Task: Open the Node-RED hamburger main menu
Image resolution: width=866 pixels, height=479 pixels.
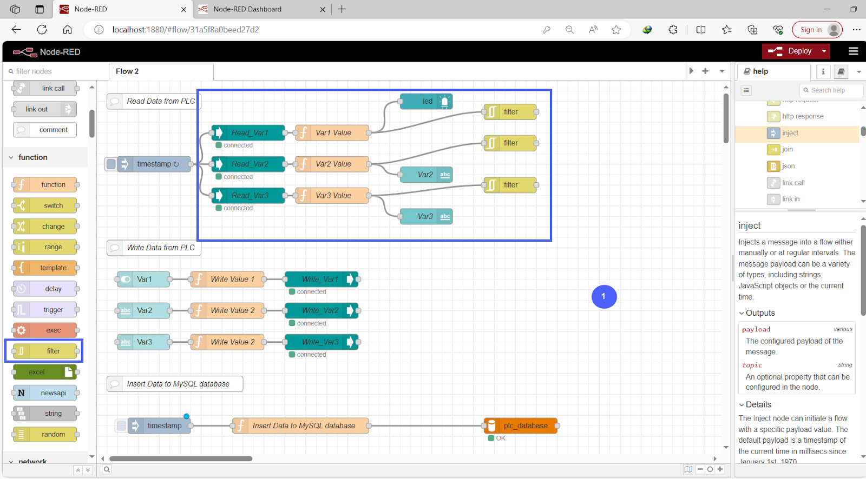Action: [x=853, y=51]
